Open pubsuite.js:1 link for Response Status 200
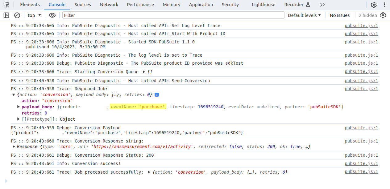The image size is (390, 189). (361, 155)
